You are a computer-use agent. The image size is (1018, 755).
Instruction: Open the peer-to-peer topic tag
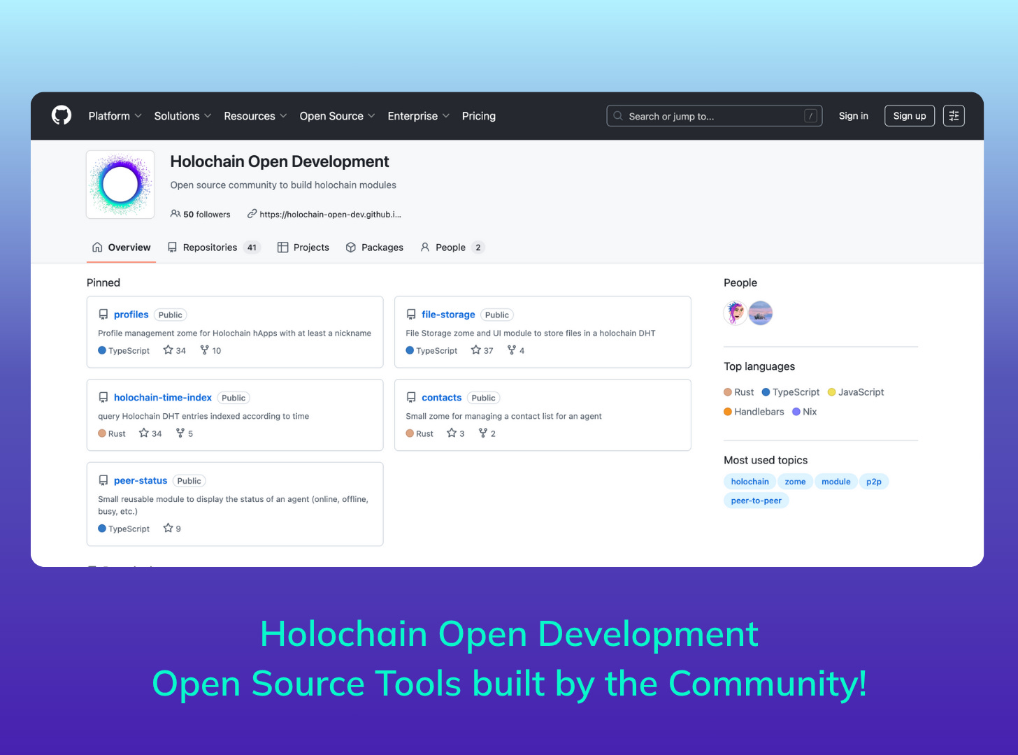coord(756,501)
